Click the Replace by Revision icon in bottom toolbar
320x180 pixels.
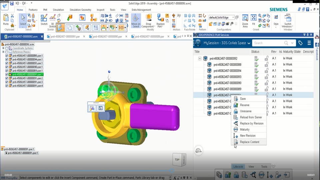click(253, 175)
